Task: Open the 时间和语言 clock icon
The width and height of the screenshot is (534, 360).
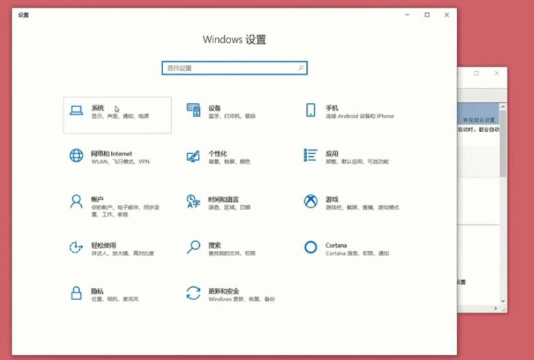Action: coord(193,201)
